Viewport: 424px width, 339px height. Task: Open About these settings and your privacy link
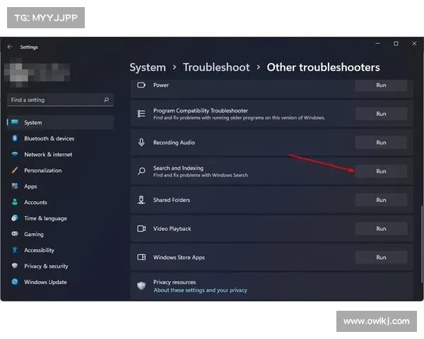(x=200, y=290)
